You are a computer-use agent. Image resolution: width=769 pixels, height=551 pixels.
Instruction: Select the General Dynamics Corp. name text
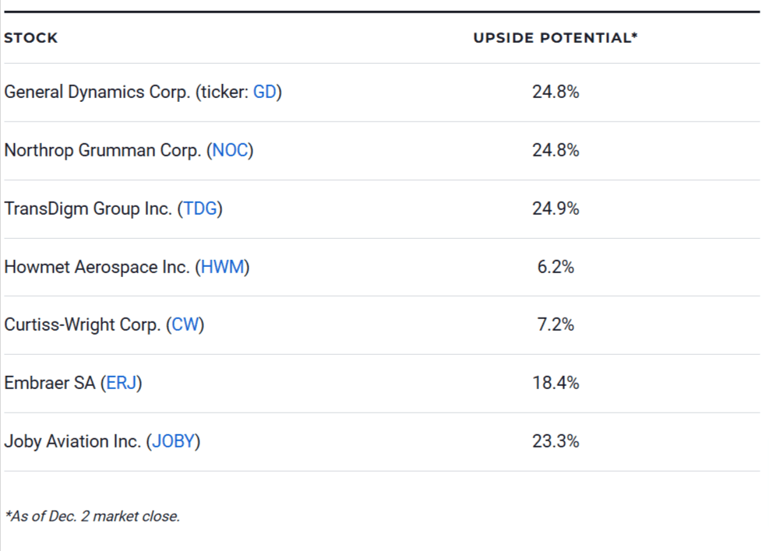coord(97,92)
